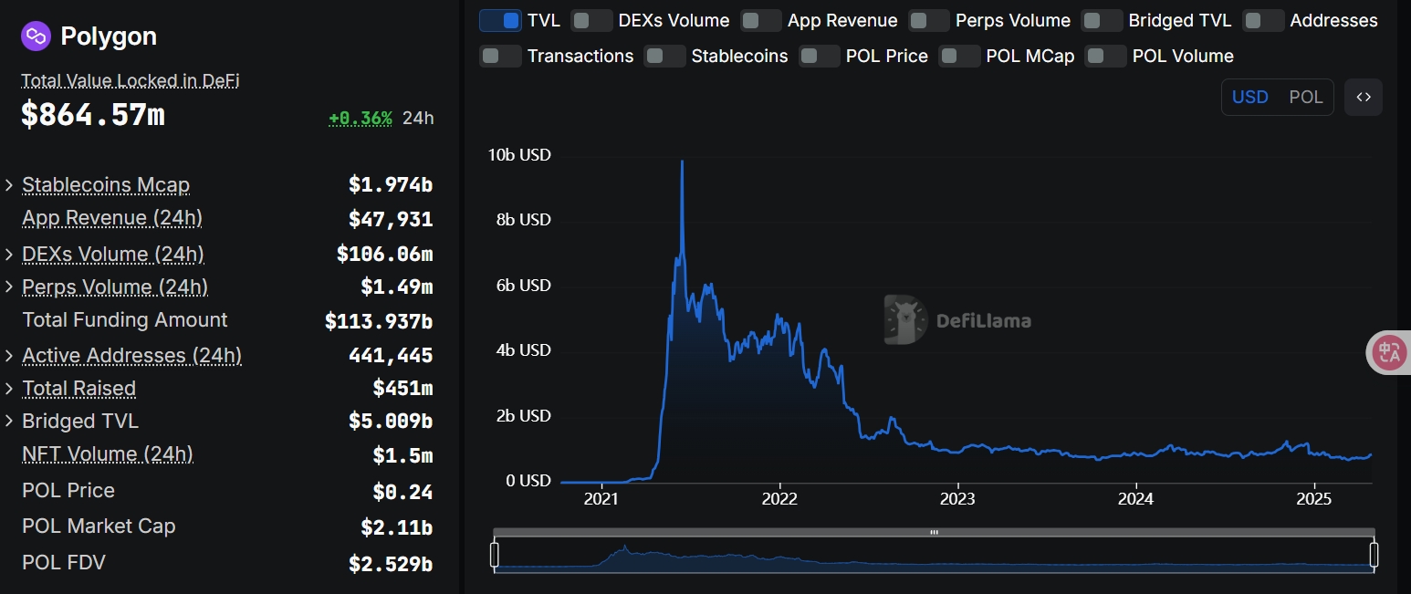The width and height of the screenshot is (1411, 594).
Task: Turn on Perps Volume series
Action: point(929,20)
